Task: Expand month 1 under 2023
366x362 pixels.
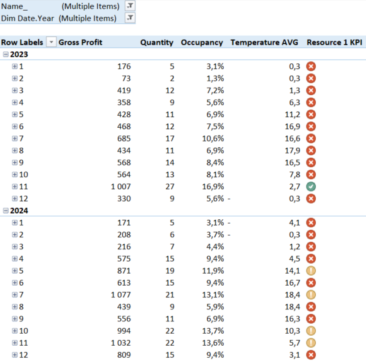Action: (14, 66)
